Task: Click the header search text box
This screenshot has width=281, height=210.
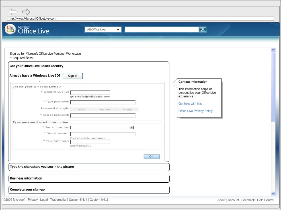Action: click(162, 30)
